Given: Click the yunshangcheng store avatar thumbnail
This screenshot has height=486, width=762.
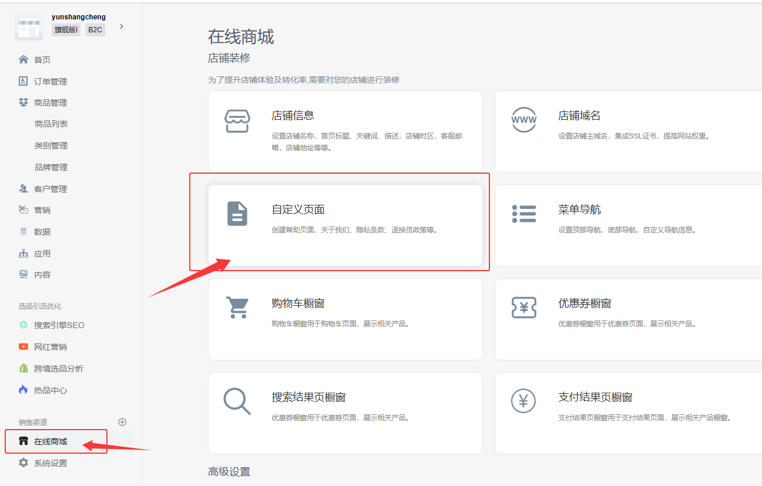Looking at the screenshot, I should pos(29,26).
